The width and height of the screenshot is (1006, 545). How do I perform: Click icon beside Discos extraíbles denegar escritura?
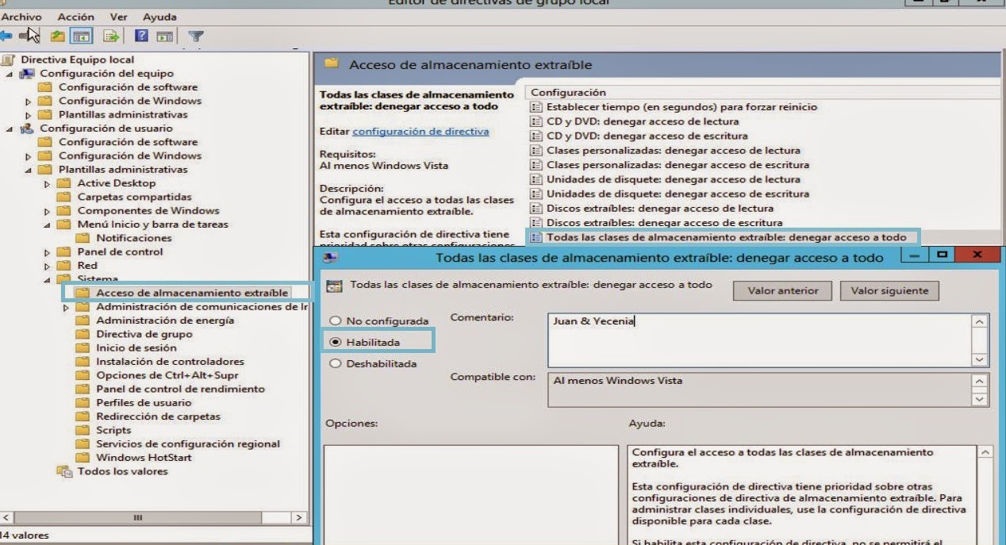(536, 223)
